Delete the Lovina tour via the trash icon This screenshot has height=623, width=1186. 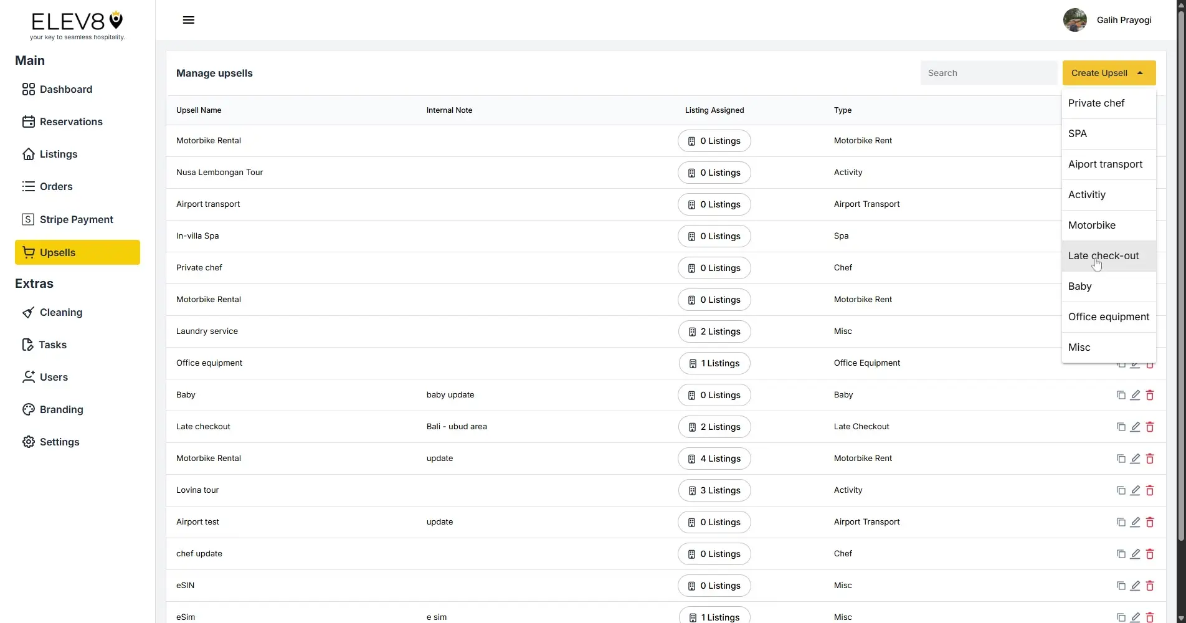click(x=1150, y=490)
